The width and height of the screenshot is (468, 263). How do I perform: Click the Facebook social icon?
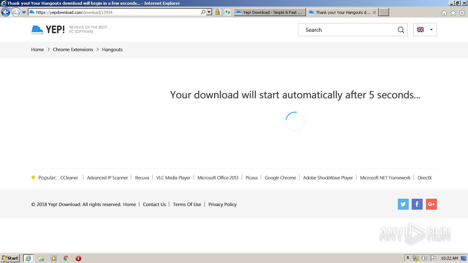point(417,204)
